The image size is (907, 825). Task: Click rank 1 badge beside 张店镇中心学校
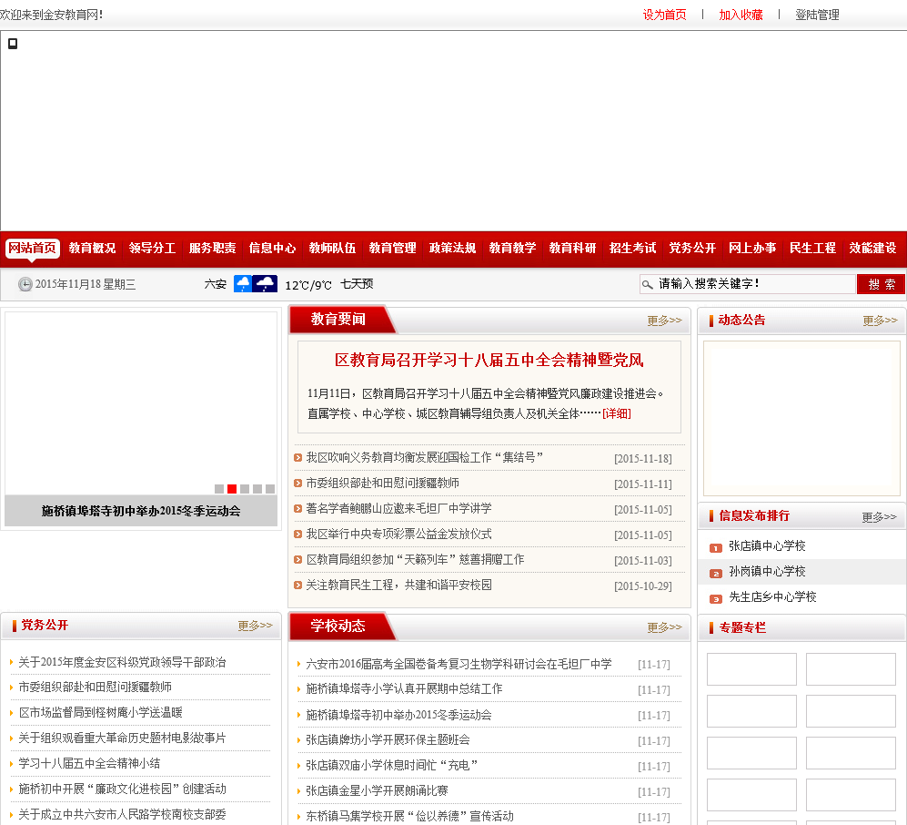(x=716, y=547)
